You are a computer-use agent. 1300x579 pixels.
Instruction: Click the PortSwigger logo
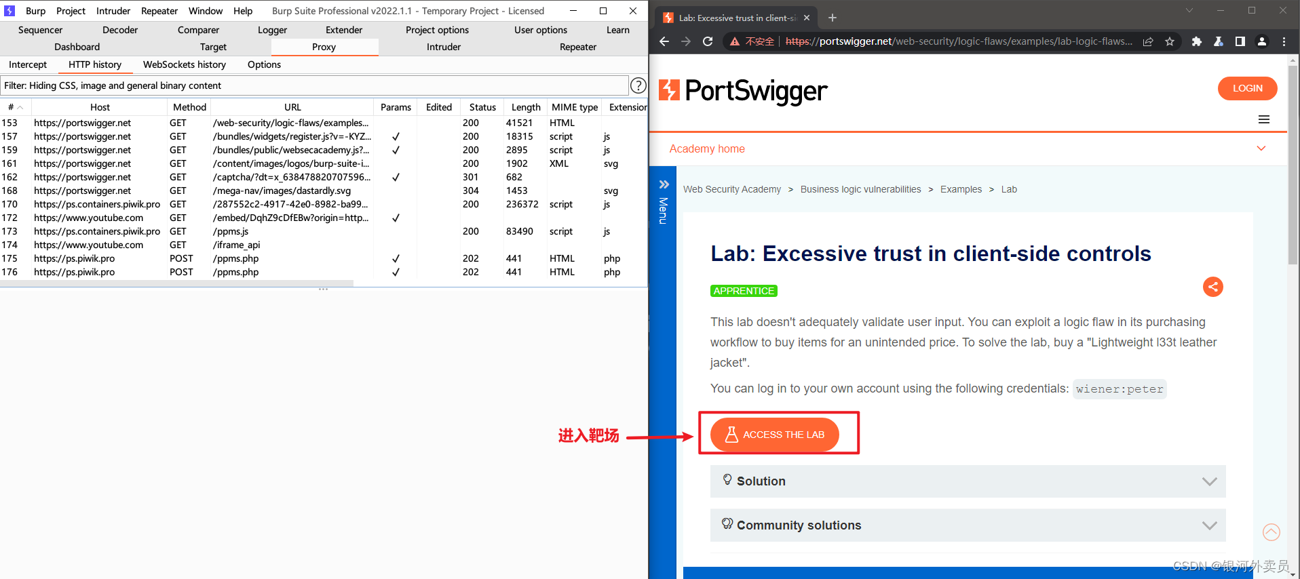coord(744,90)
